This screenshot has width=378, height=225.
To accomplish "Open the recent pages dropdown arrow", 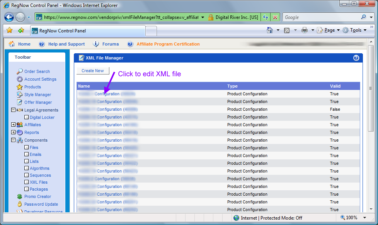I will pos(29,17).
